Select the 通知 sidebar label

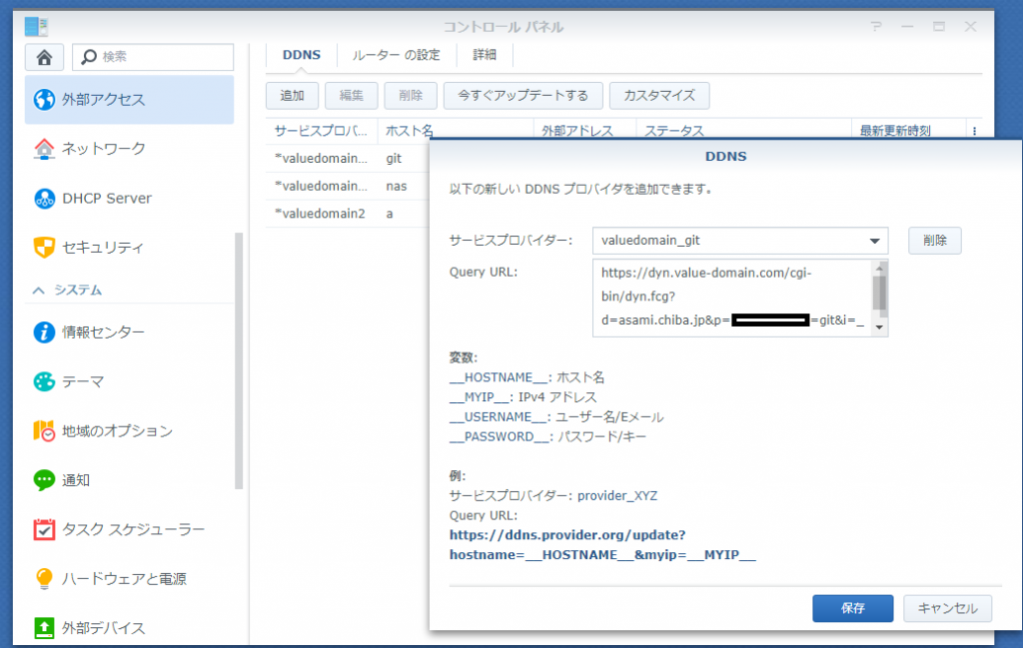76,480
